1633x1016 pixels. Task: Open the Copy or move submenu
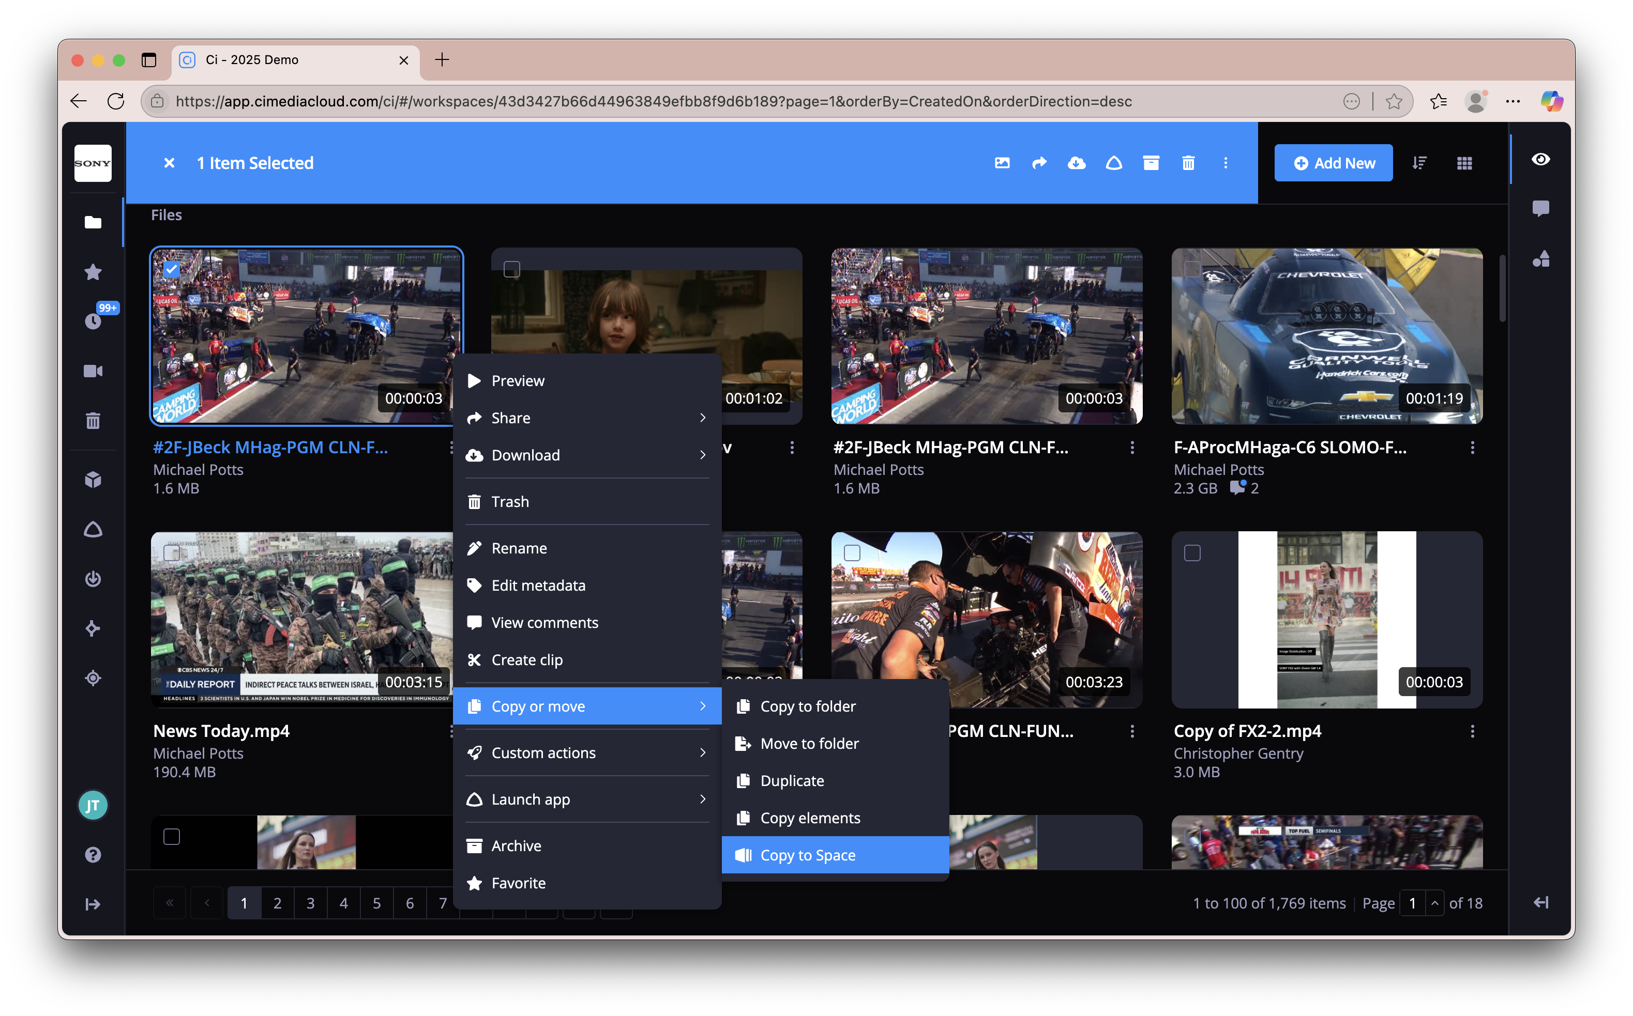point(587,706)
